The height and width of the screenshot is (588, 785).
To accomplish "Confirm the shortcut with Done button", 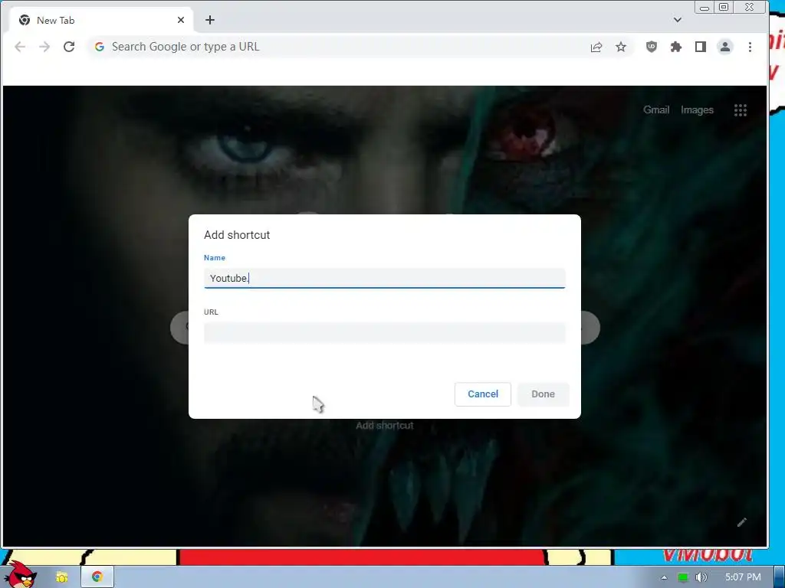I will pyautogui.click(x=543, y=394).
